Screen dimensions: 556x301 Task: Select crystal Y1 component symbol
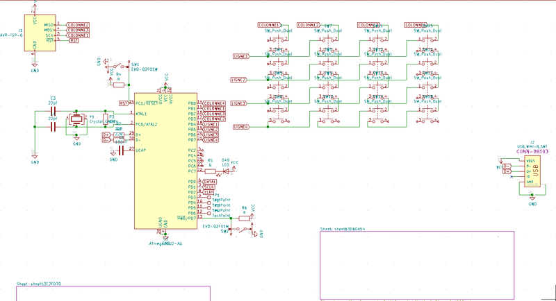pos(76,120)
